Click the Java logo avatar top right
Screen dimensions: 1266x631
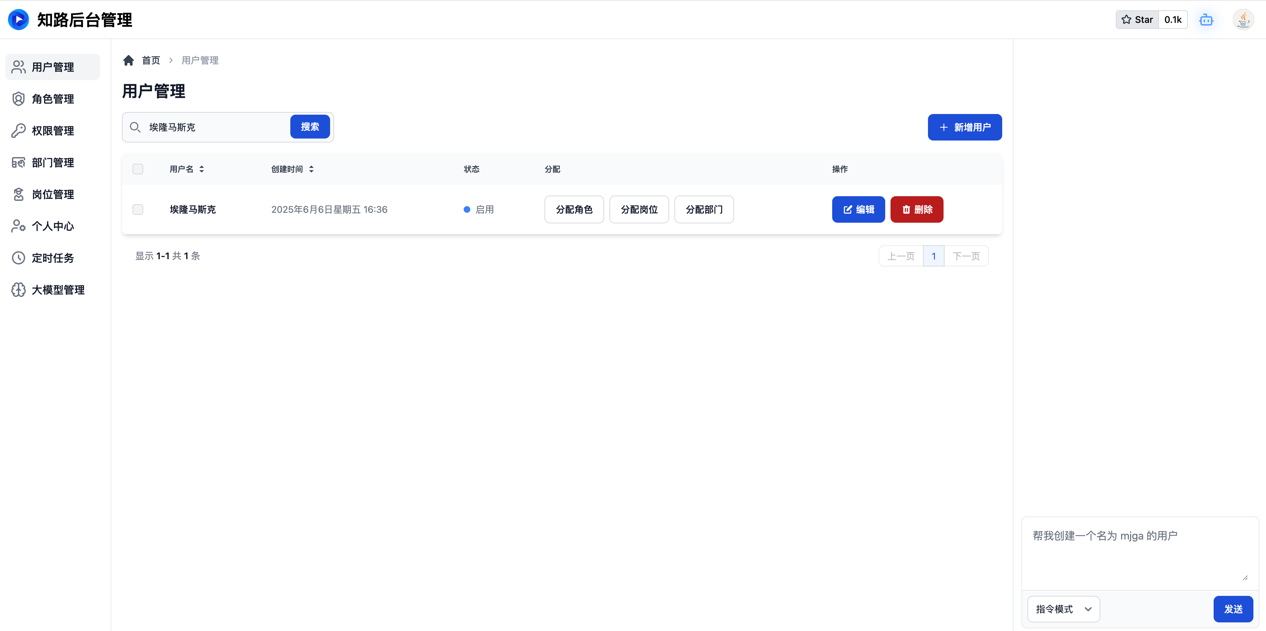tap(1243, 20)
